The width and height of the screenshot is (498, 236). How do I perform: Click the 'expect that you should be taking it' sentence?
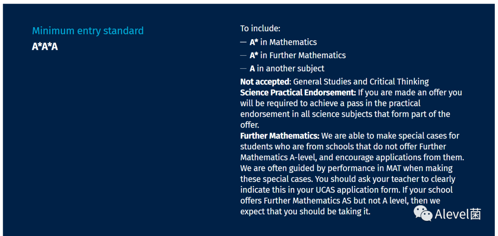[305, 212]
